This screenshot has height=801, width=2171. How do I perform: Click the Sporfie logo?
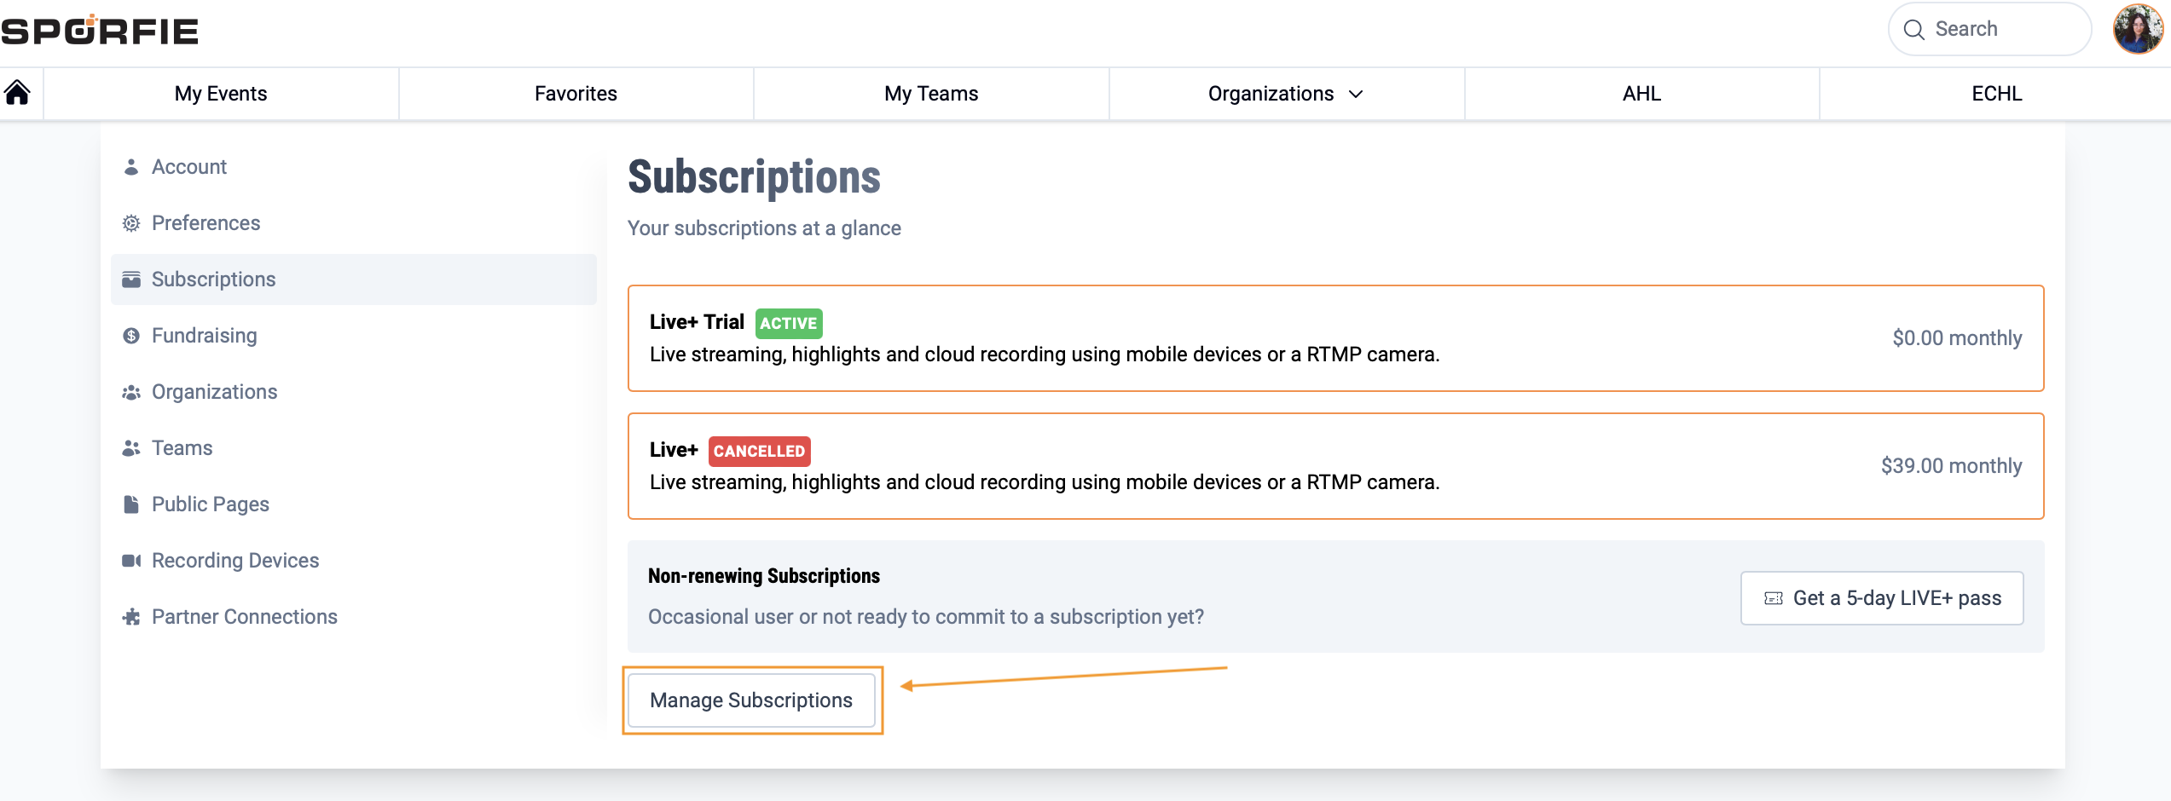(x=100, y=31)
